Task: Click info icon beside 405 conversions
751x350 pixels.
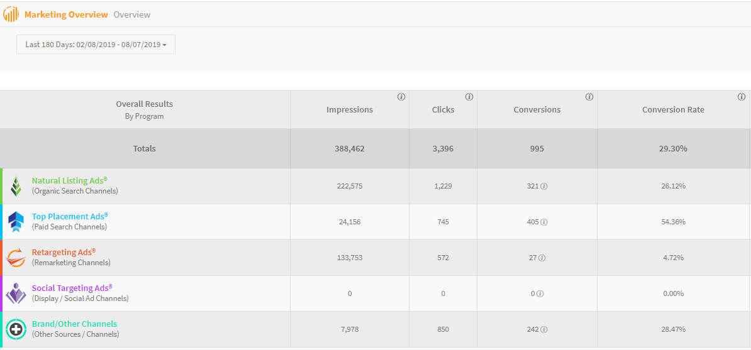Action: (544, 222)
